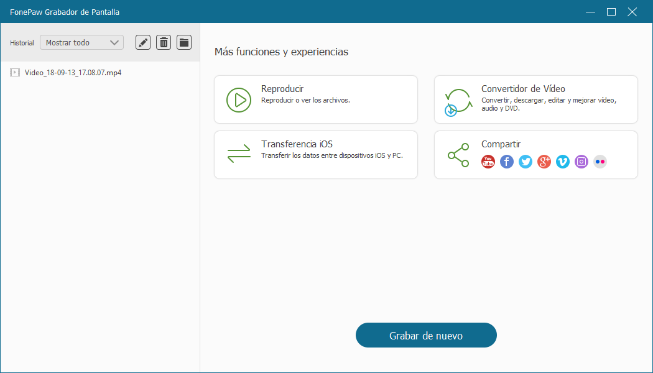The height and width of the screenshot is (373, 653).
Task: Click the iOS transfer arrows icon
Action: coord(239,154)
